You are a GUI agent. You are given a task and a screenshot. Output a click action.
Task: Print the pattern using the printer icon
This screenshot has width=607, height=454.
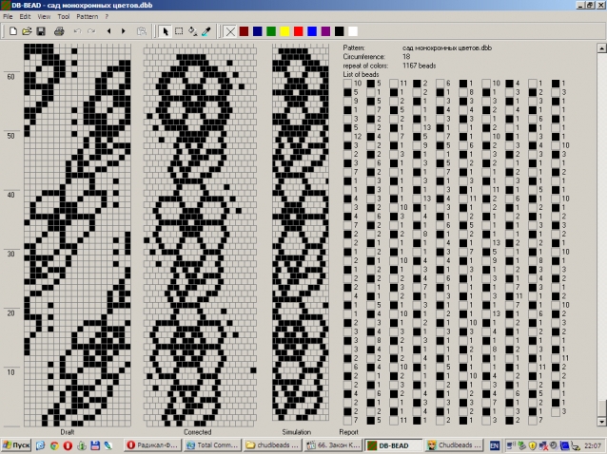pyautogui.click(x=59, y=31)
